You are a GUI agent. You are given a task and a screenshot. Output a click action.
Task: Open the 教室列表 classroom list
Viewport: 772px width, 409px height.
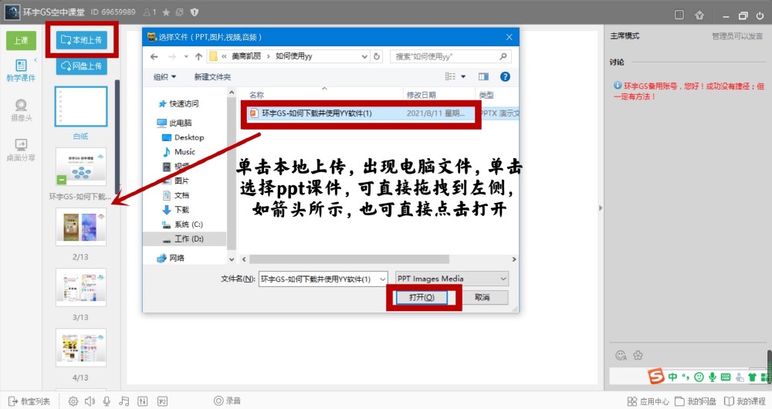coord(29,401)
